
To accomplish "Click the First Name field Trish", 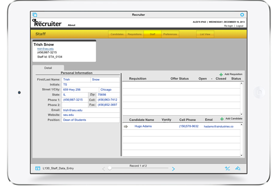I will [x=76, y=80].
